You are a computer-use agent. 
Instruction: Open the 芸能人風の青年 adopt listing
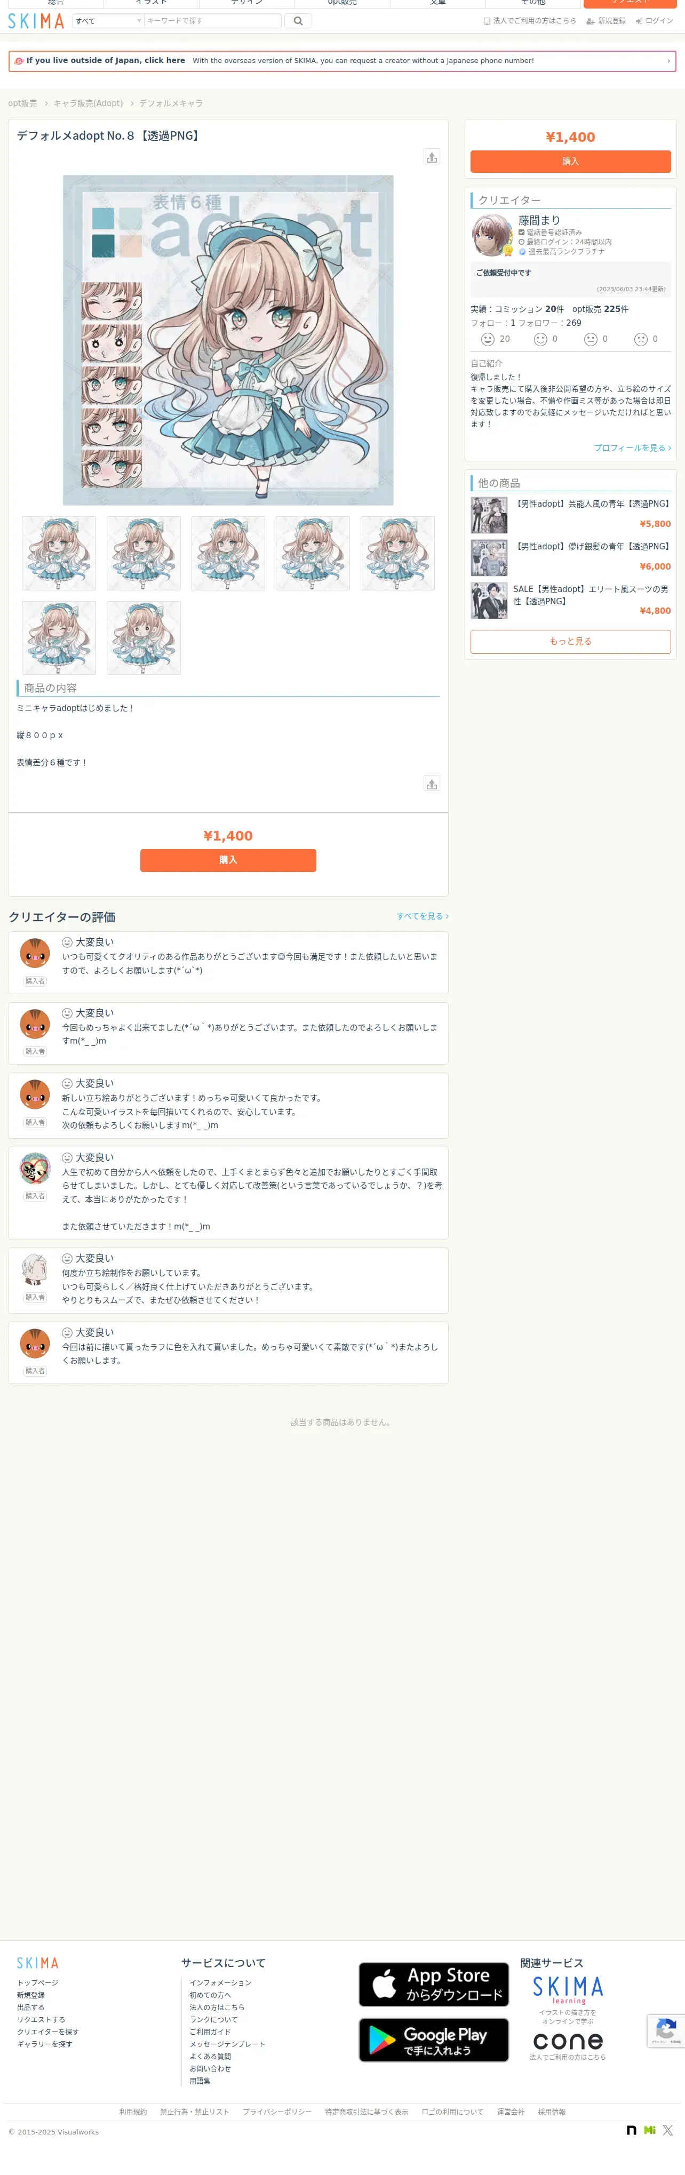571,514
